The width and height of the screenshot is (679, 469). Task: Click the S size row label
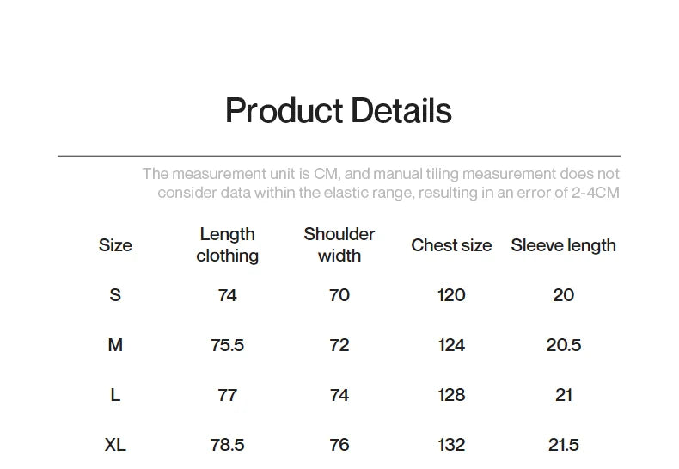click(115, 295)
